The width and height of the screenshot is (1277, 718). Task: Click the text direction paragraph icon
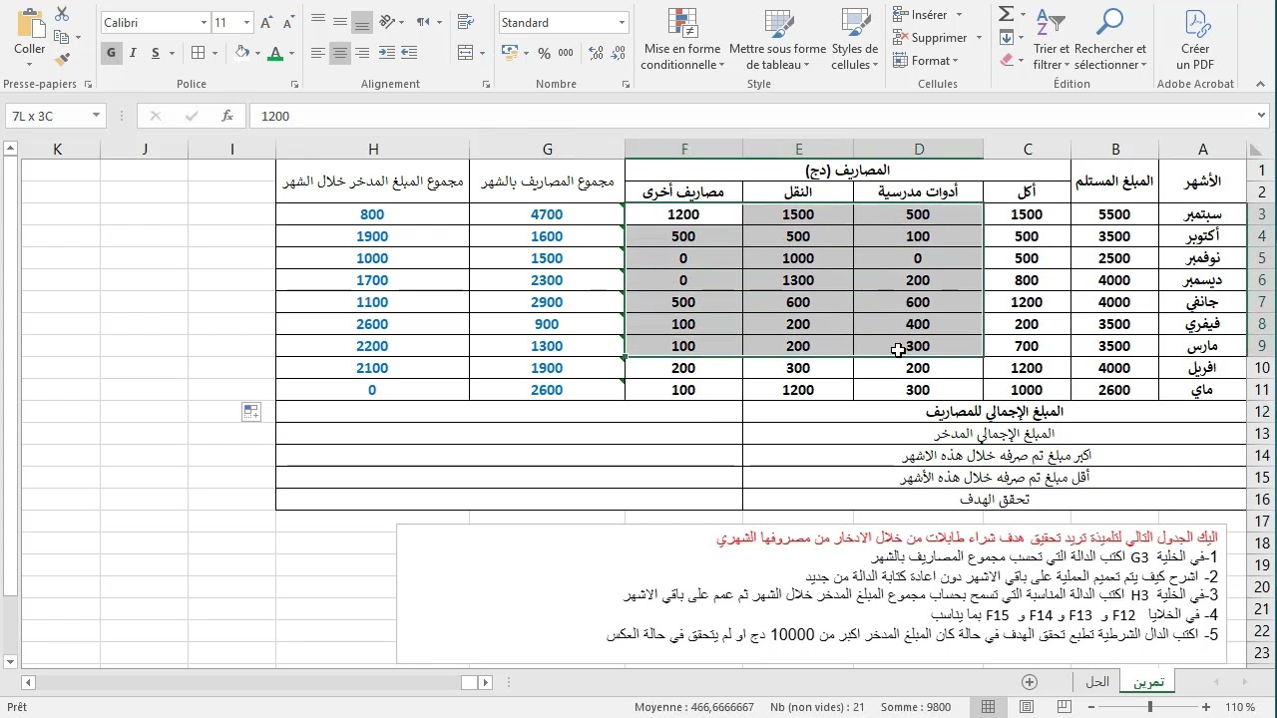(x=424, y=22)
